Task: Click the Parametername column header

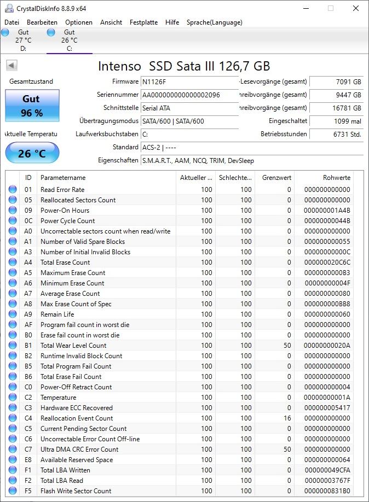Action: pos(107,177)
